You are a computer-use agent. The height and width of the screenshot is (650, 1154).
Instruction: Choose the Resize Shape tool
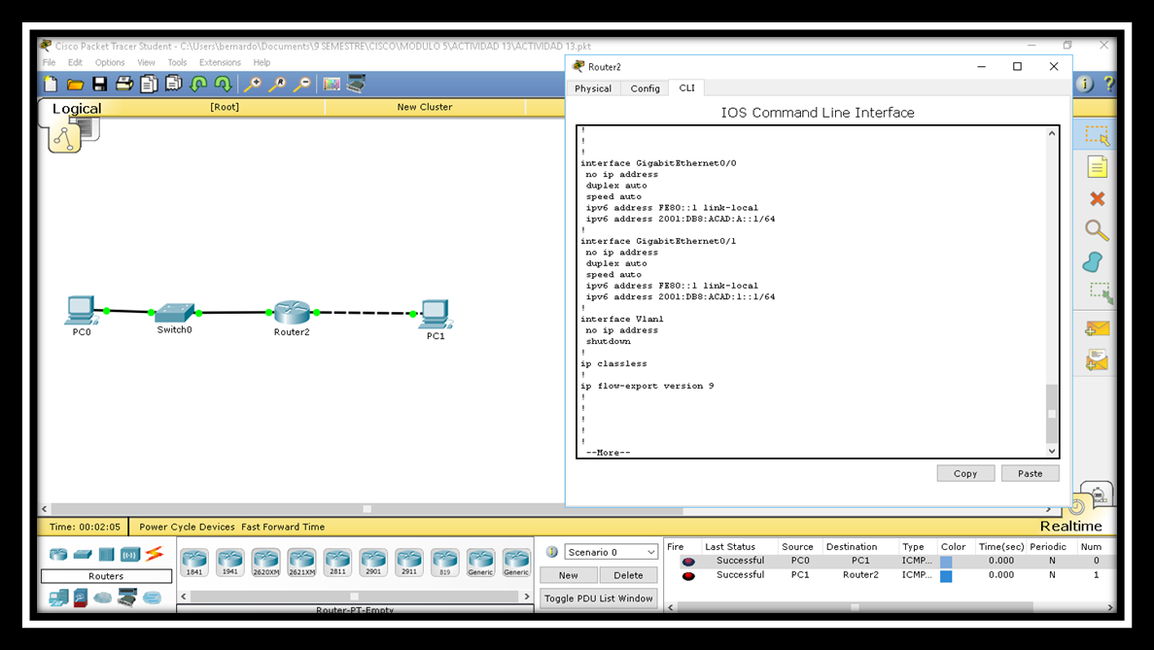[1101, 293]
